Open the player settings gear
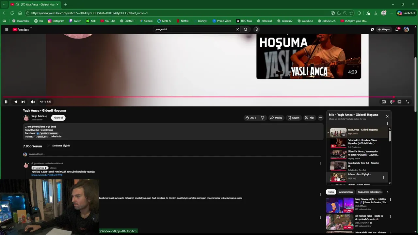 [392, 102]
